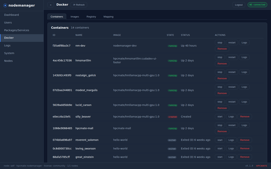271x169 pixels.
Task: Start the reverent_solomon container
Action: click(220, 140)
